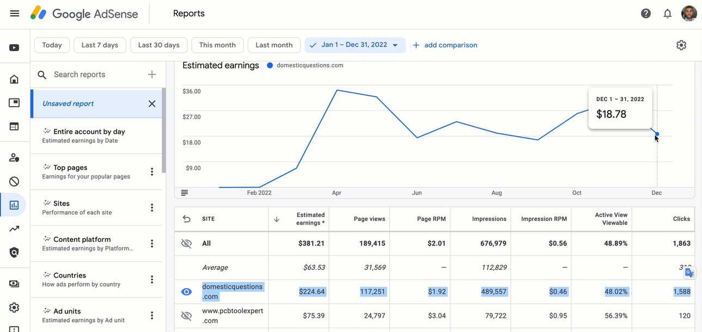Select the This month filter
The height and width of the screenshot is (332, 702).
(217, 45)
